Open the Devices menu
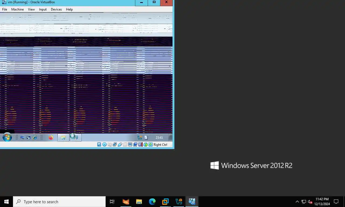The width and height of the screenshot is (345, 207). click(56, 9)
